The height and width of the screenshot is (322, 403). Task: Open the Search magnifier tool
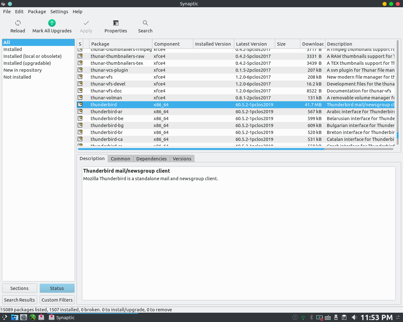(x=145, y=23)
